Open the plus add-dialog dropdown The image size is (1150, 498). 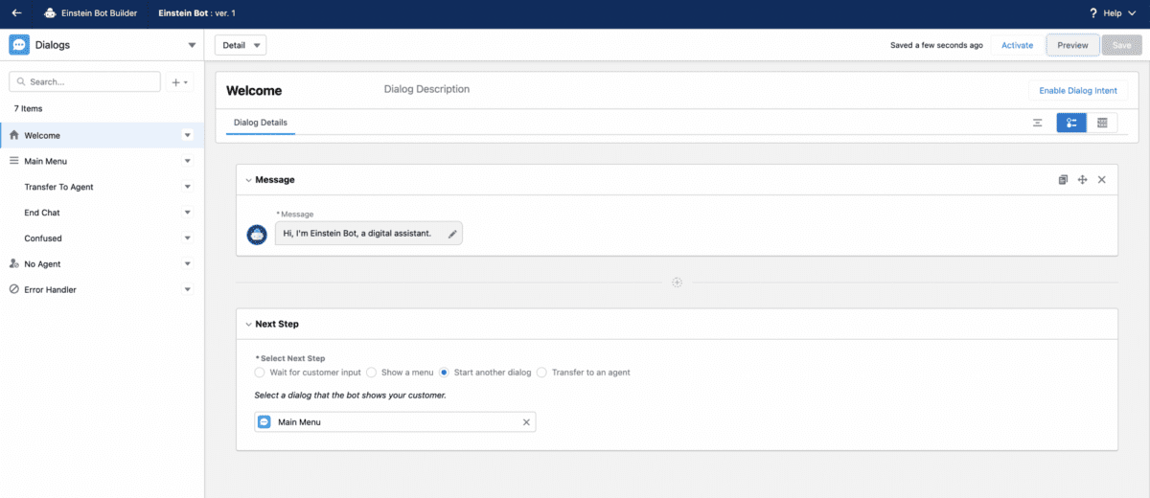(180, 82)
